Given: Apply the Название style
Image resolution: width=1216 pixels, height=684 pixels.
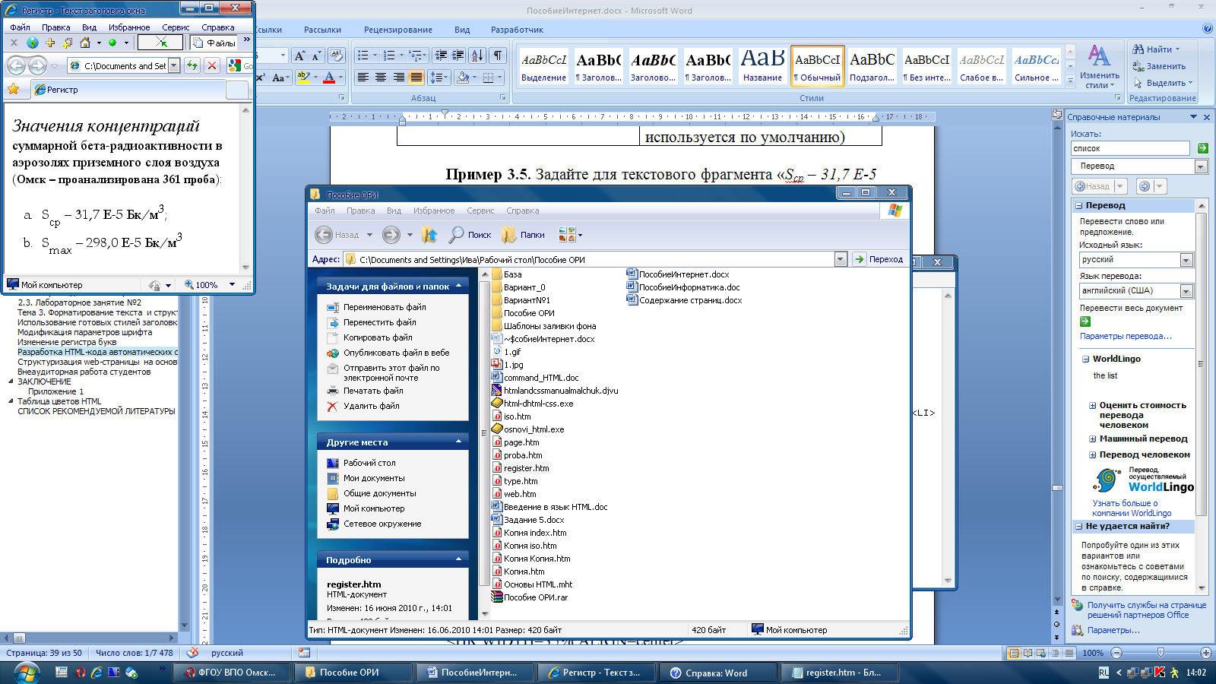Looking at the screenshot, I should click(762, 65).
